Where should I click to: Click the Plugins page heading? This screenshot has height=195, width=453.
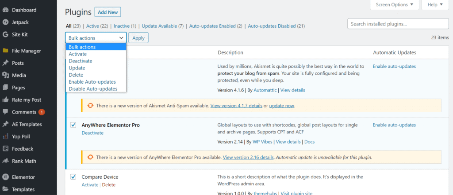[78, 12]
